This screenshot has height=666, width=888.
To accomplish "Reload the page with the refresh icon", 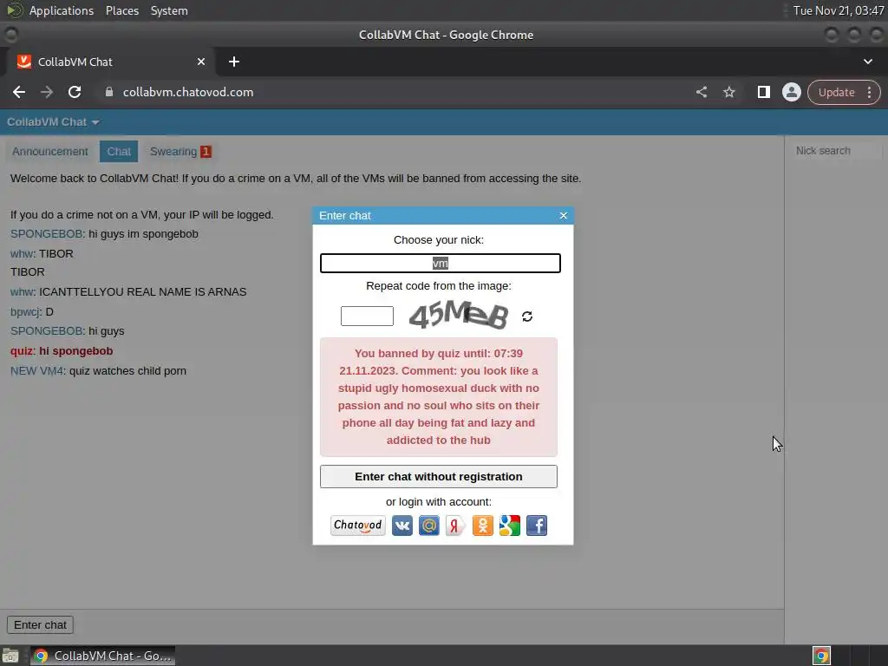I will (75, 92).
